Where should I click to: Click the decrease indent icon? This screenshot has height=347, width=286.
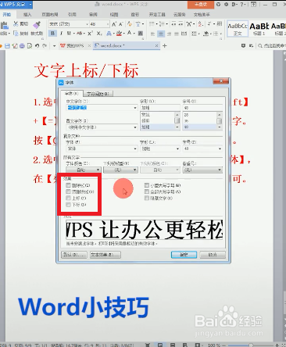click(173, 24)
